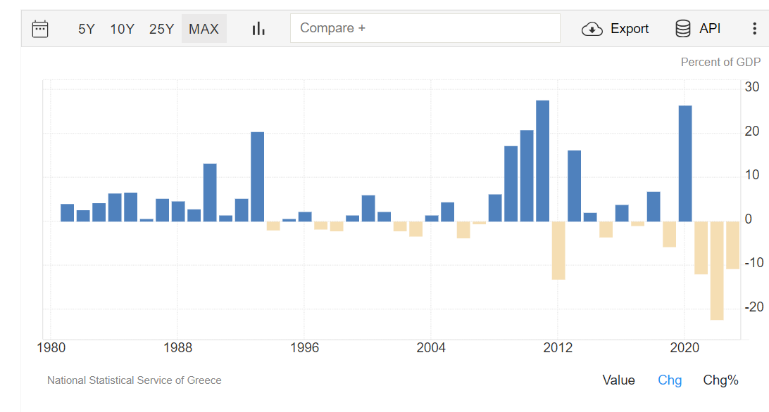
Task: Click the API database icon
Action: coord(682,29)
